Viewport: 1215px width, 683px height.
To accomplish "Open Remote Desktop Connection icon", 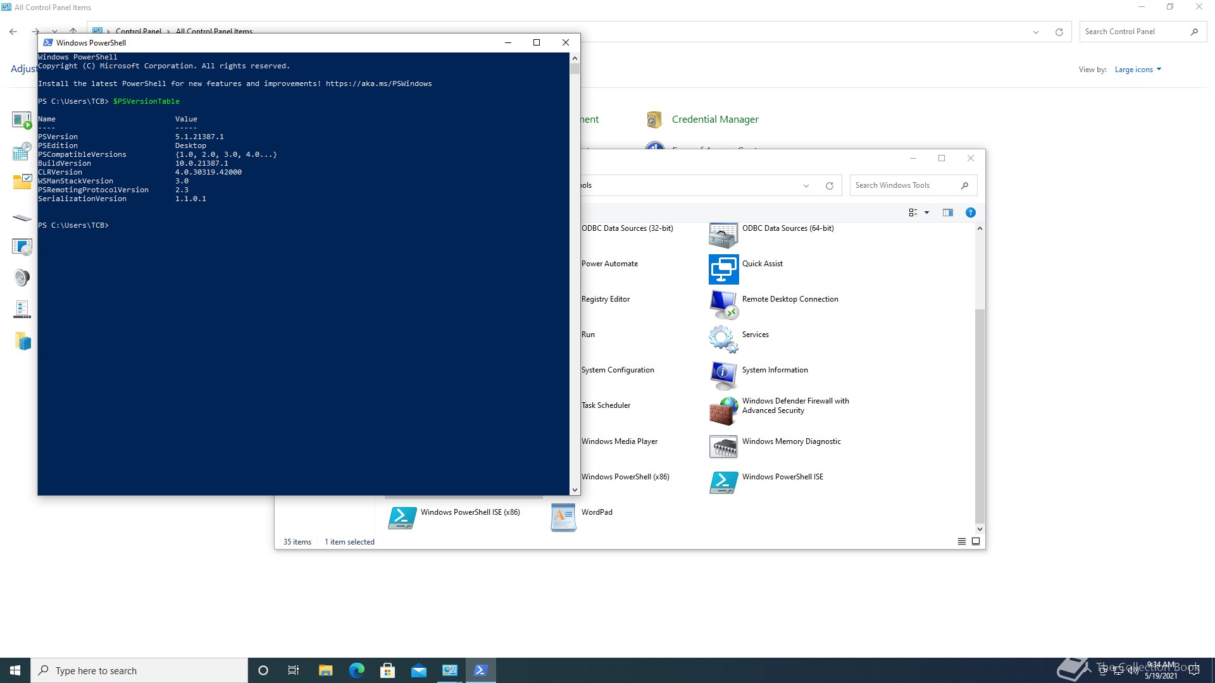I will [x=723, y=305].
